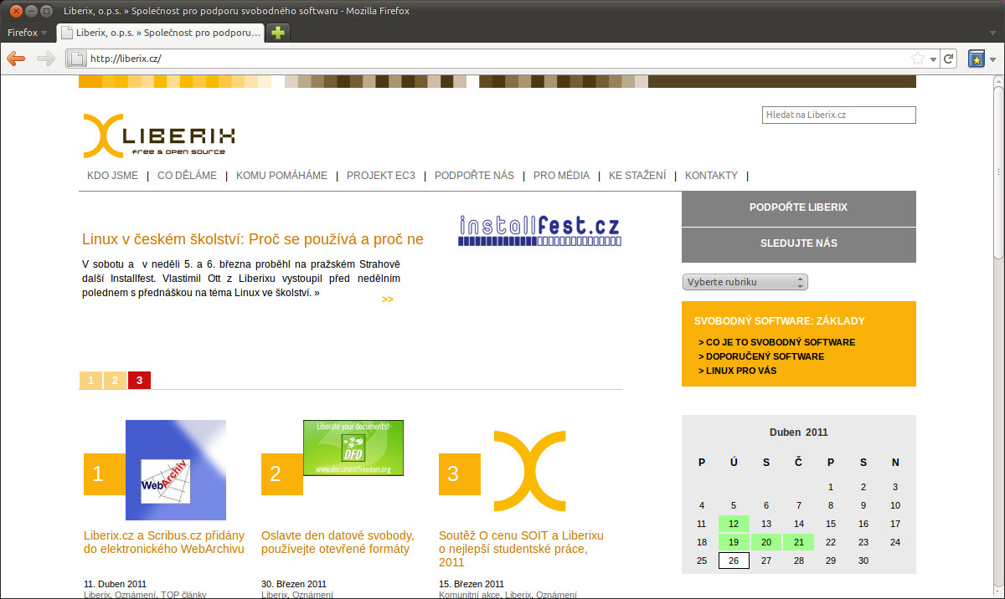The height and width of the screenshot is (599, 1005).
Task: Expand the Firefox application menu button
Action: [x=26, y=33]
